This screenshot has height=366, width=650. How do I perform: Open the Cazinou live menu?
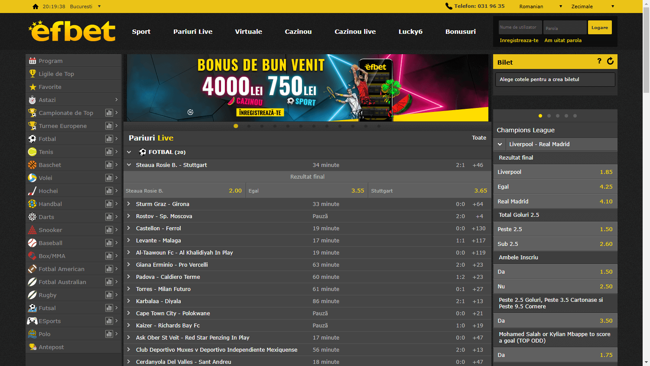pos(355,32)
